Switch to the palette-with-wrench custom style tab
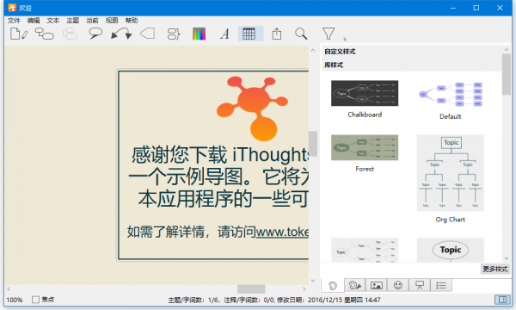The height and width of the screenshot is (310, 516). coord(354,285)
